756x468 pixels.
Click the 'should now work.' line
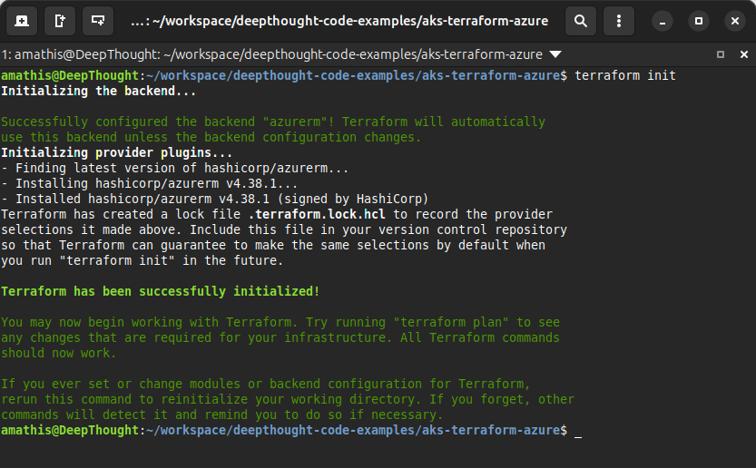click(x=59, y=354)
